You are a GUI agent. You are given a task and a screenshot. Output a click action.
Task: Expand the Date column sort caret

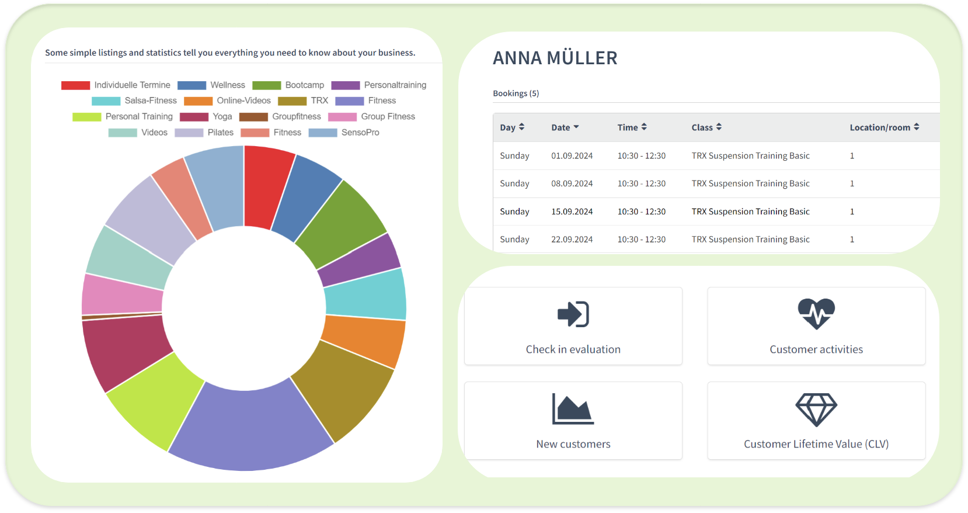point(576,127)
